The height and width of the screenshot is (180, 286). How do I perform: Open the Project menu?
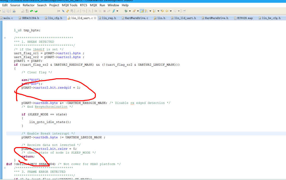pos(54,5)
